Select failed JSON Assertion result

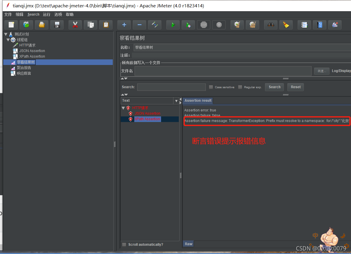click(x=147, y=113)
